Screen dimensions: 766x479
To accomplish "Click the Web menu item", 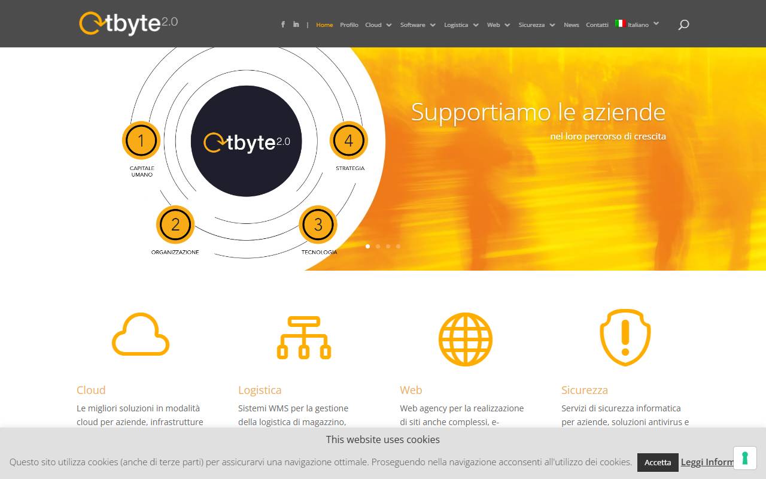I will (x=493, y=25).
